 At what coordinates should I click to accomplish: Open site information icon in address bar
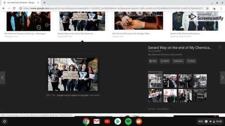click(21, 8)
